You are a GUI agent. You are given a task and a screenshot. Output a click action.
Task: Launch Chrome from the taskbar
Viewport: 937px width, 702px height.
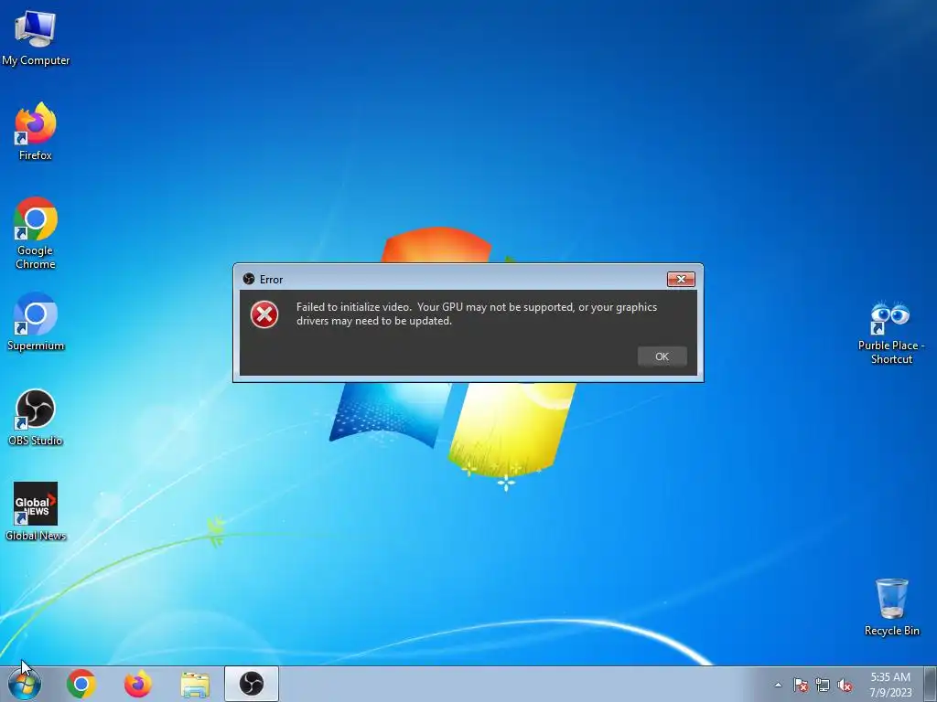coord(81,684)
